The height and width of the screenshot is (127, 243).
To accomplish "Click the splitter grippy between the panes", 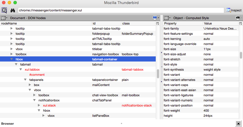I will click(x=161, y=67).
